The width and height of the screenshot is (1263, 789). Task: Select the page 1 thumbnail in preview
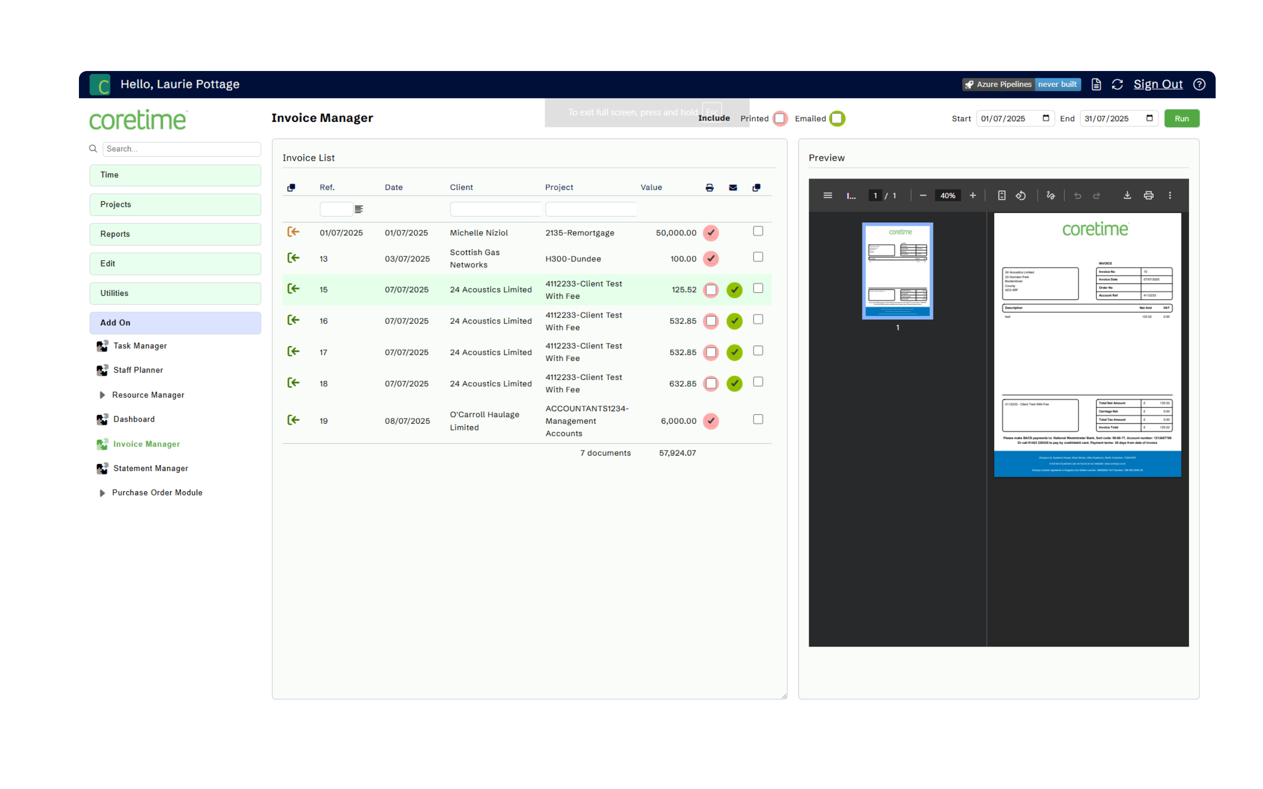click(897, 271)
